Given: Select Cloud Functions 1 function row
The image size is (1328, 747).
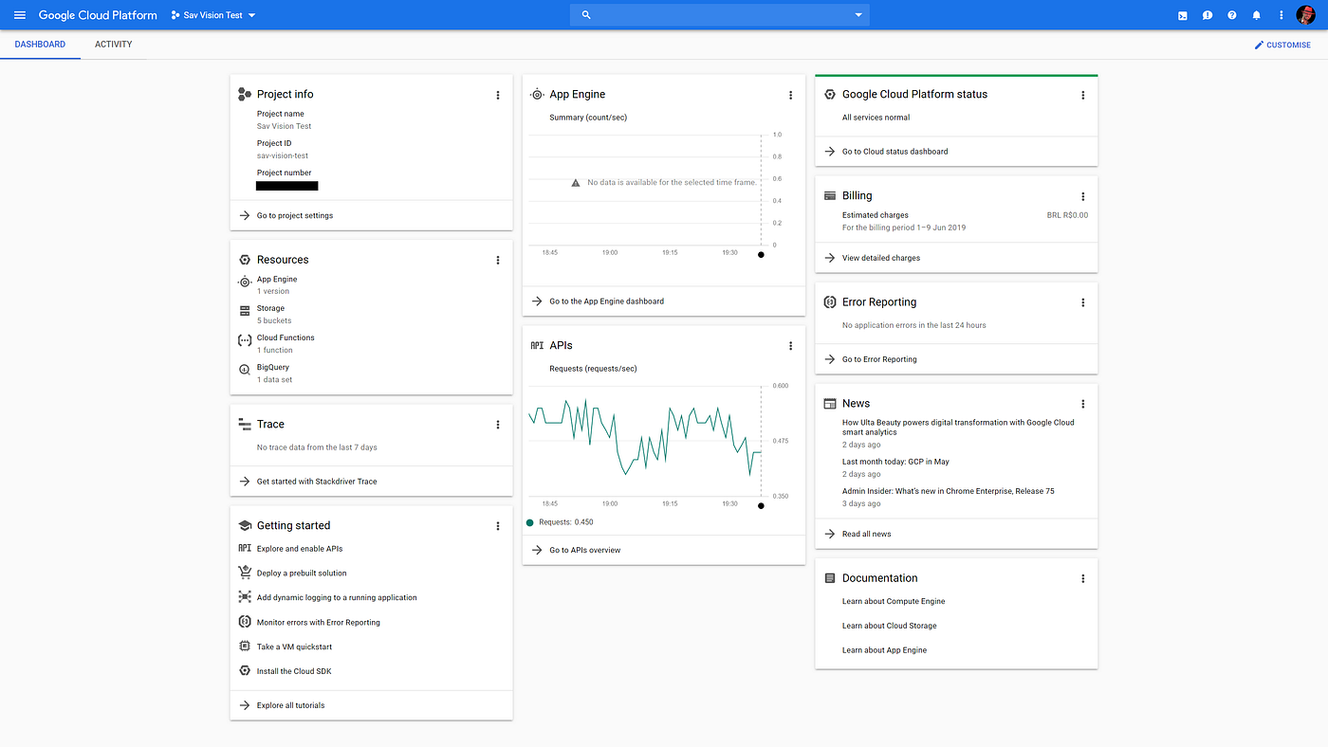Looking at the screenshot, I should [371, 344].
